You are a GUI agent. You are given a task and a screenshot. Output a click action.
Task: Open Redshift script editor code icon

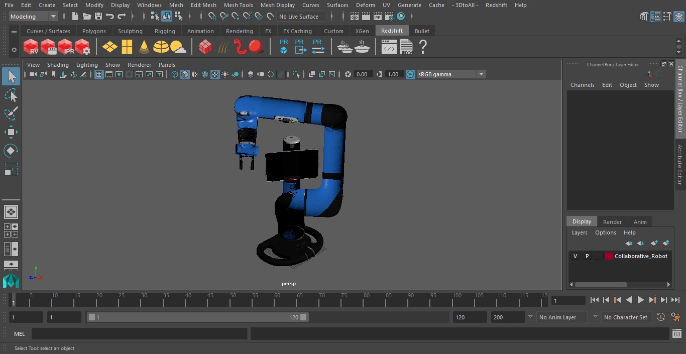[x=389, y=47]
